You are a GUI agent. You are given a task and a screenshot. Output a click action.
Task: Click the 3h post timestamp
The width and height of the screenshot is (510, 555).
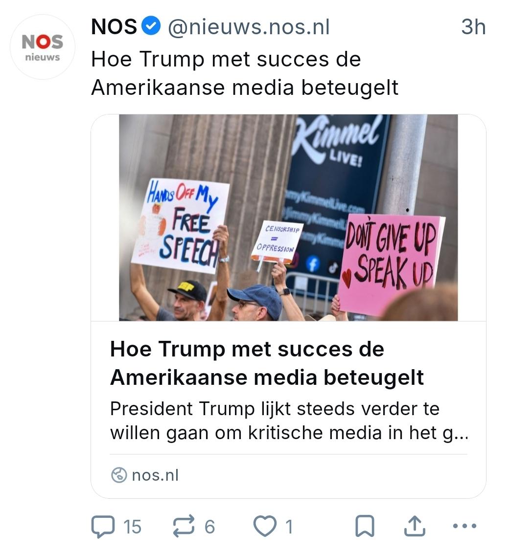473,27
